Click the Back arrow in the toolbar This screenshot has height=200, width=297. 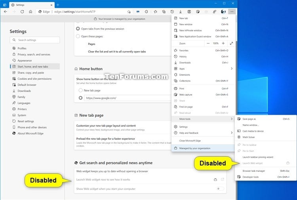6,12
